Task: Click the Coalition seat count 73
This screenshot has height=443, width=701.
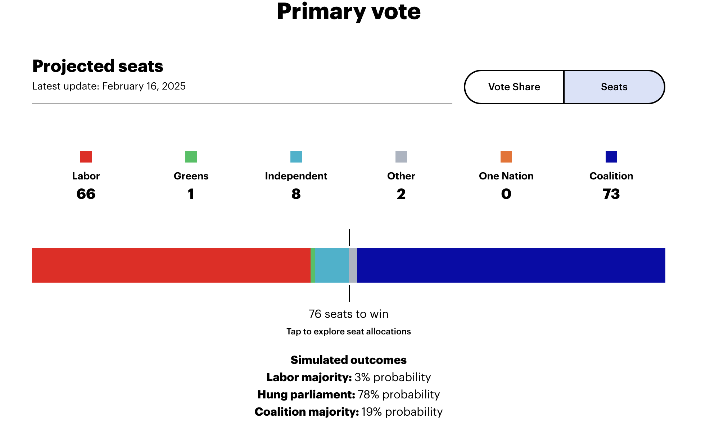Action: pyautogui.click(x=611, y=194)
